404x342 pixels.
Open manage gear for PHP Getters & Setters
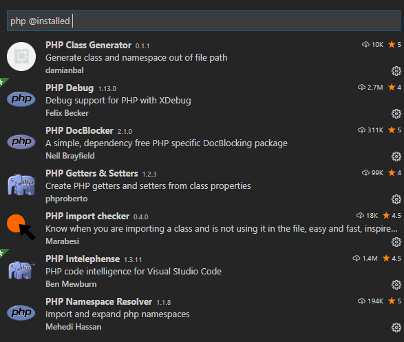[x=396, y=199]
